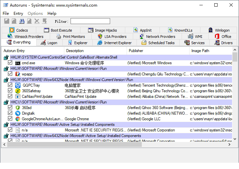Click the LSA Providers shield icon

100,36
